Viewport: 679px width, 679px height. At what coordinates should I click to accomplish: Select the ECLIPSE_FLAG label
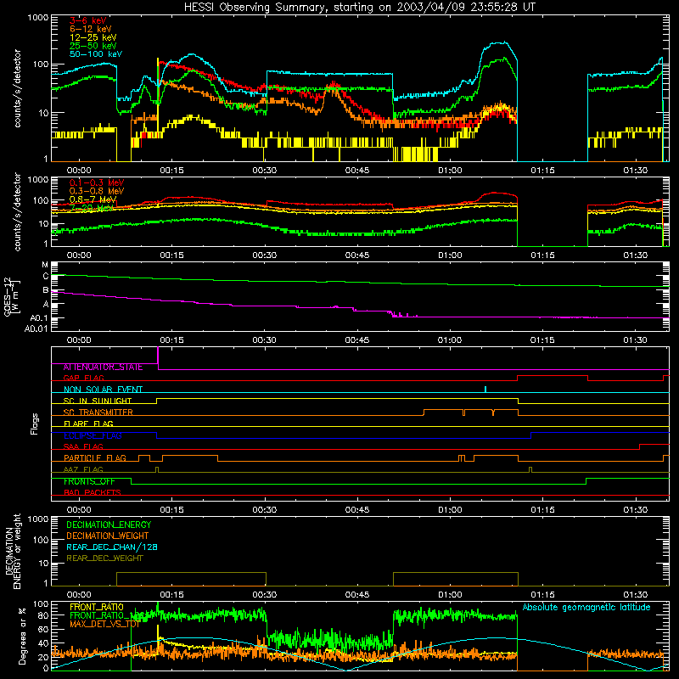tap(93, 435)
